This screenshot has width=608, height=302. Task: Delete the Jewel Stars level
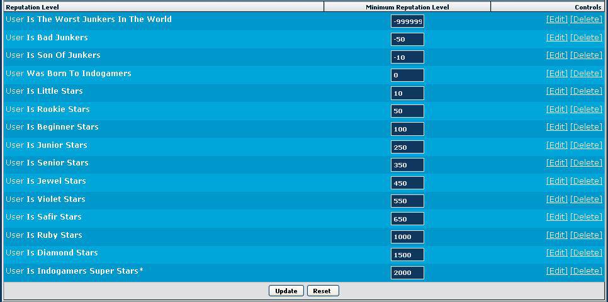click(587, 181)
